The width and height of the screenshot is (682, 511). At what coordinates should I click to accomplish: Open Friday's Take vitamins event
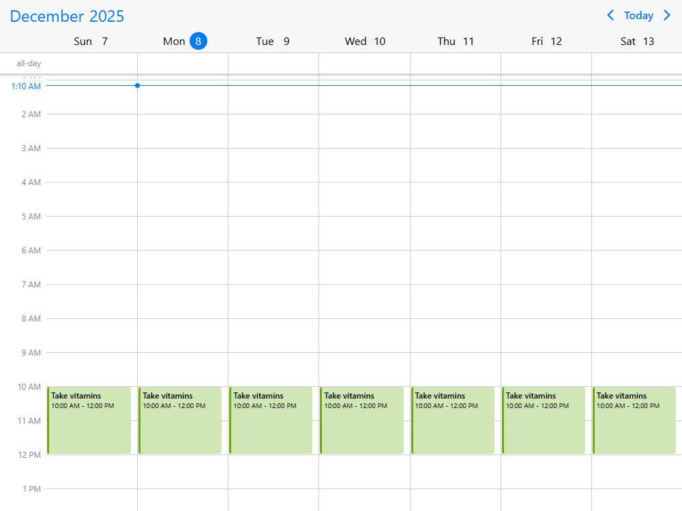544,420
